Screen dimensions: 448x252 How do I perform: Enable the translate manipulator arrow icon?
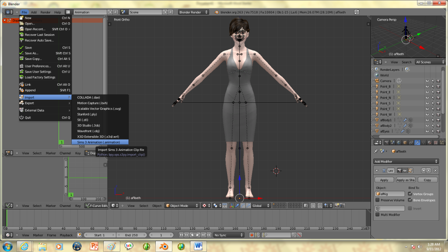pyautogui.click(x=237, y=206)
